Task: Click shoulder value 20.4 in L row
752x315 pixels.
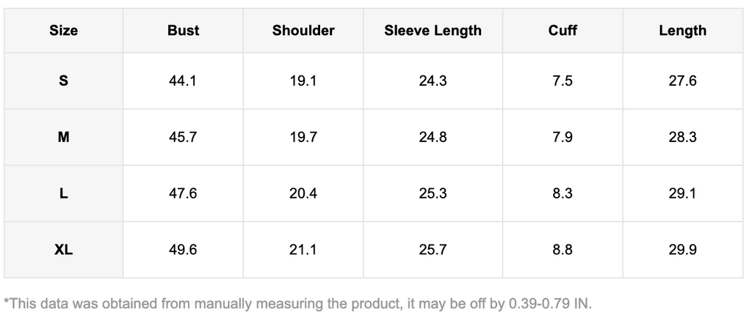Action: pos(303,194)
